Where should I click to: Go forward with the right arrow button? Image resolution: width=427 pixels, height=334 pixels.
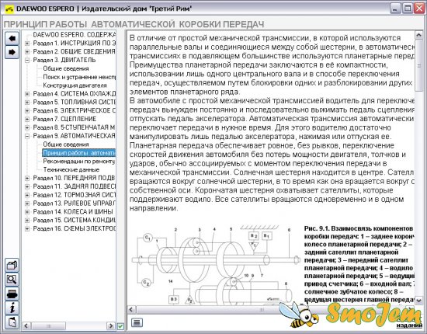[12, 52]
